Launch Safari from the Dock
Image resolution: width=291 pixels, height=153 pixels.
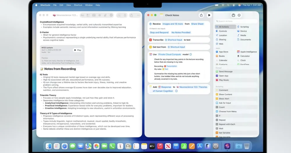point(65,146)
